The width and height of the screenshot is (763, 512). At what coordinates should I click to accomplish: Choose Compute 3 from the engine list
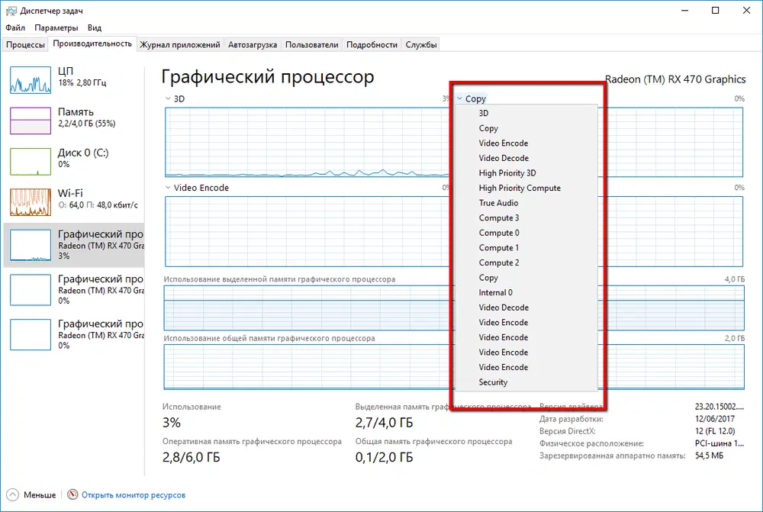(526, 218)
